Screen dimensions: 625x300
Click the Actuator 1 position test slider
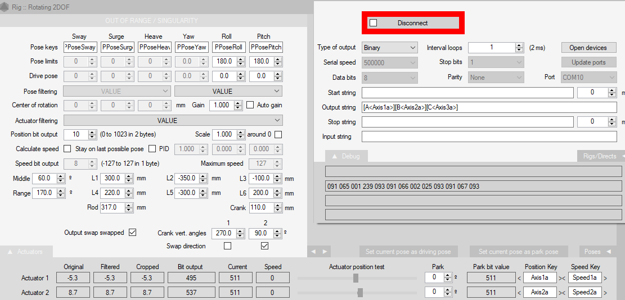[x=356, y=278]
